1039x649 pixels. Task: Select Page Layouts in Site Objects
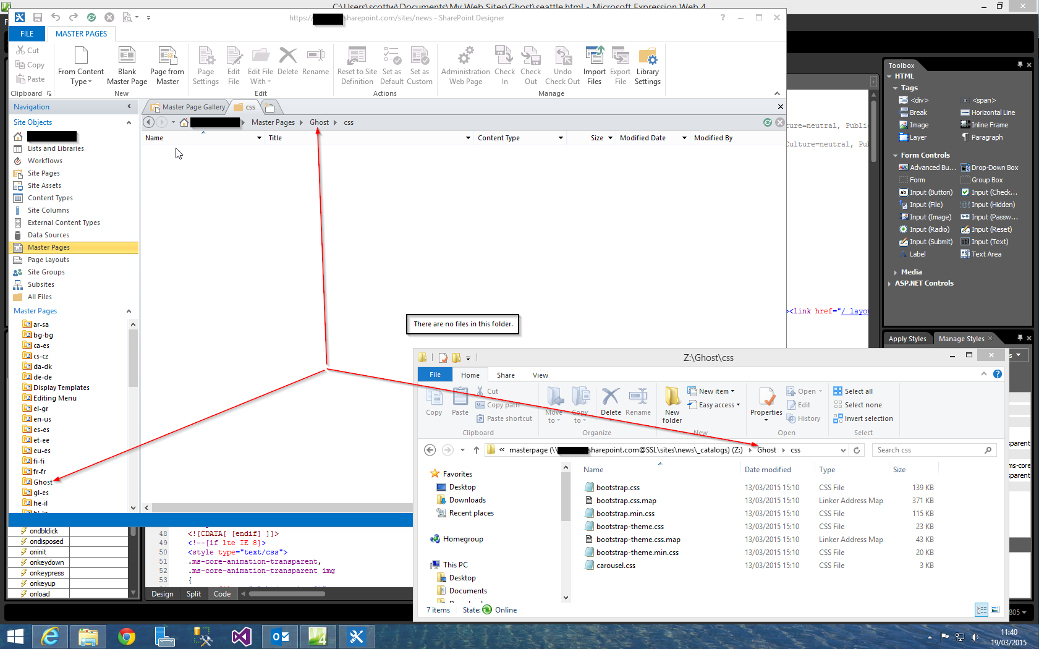48,260
